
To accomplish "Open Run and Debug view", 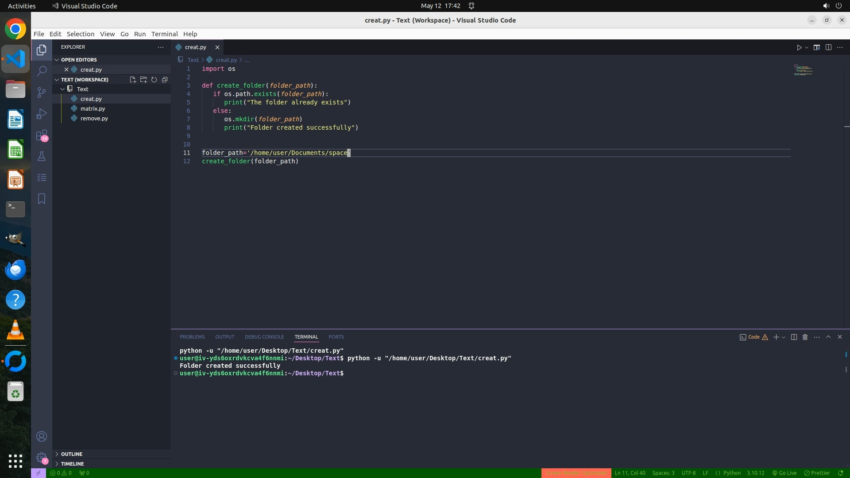I will [x=42, y=114].
